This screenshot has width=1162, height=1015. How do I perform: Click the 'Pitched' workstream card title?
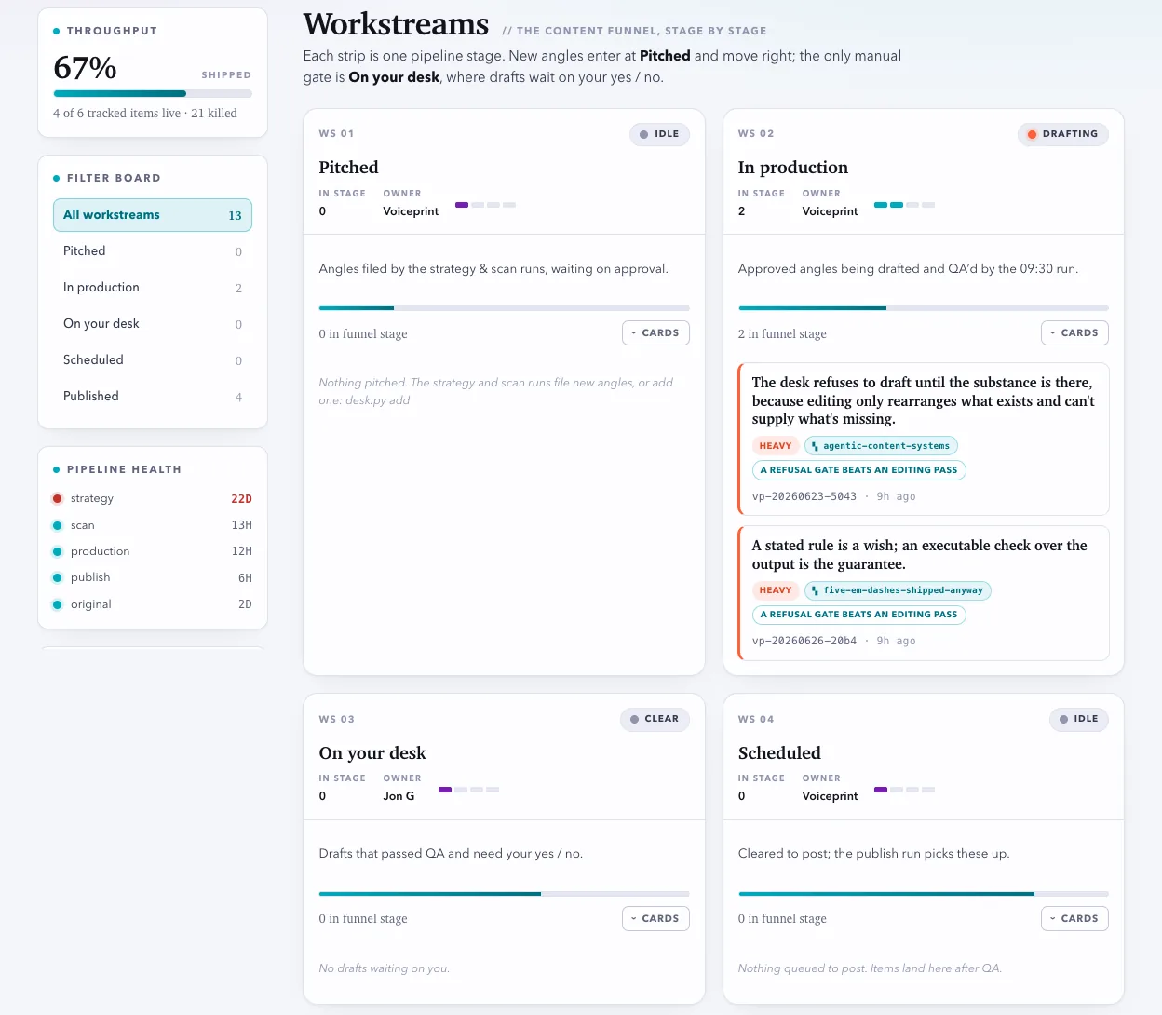(348, 168)
